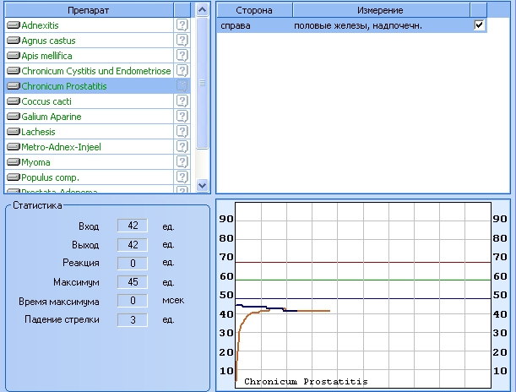Viewport: 516px width, 392px height.
Task: Click the Вход value field
Action: click(x=133, y=226)
